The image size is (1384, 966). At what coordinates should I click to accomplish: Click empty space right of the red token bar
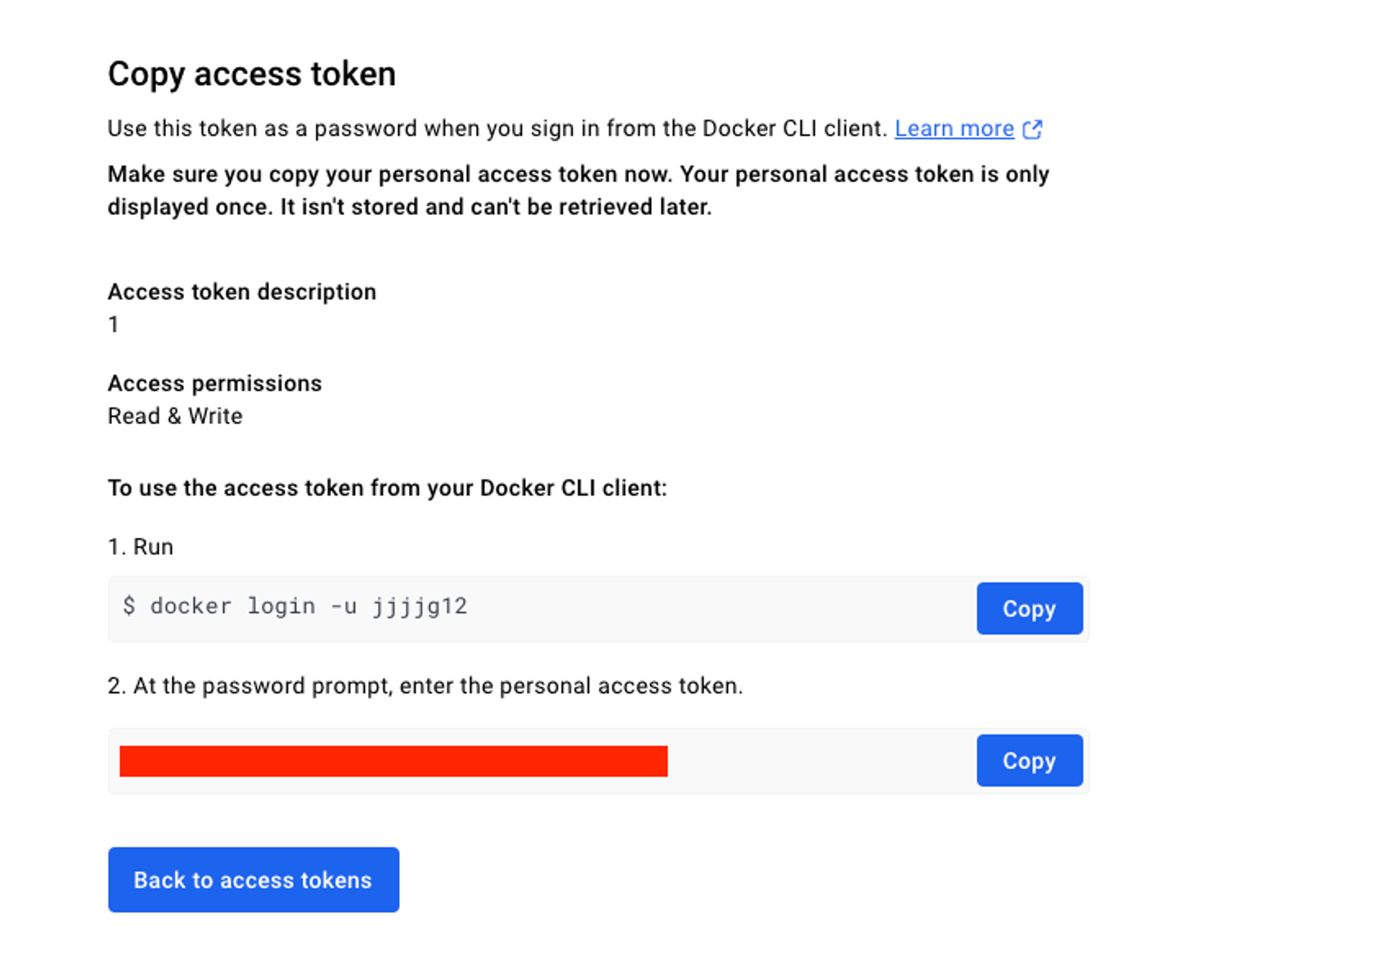click(817, 761)
